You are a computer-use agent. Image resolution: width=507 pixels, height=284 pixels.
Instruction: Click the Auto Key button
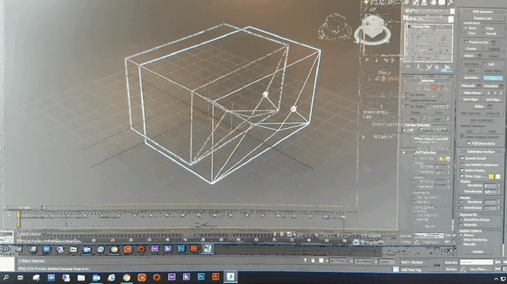coord(451,262)
